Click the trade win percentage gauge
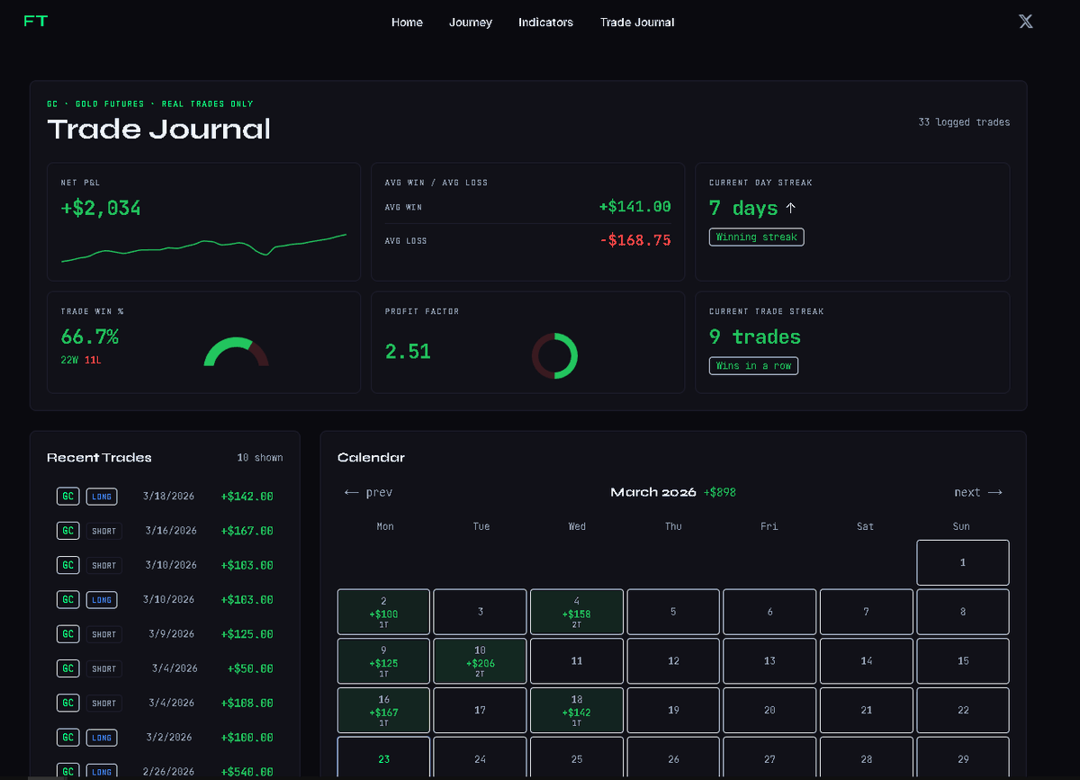 click(237, 353)
